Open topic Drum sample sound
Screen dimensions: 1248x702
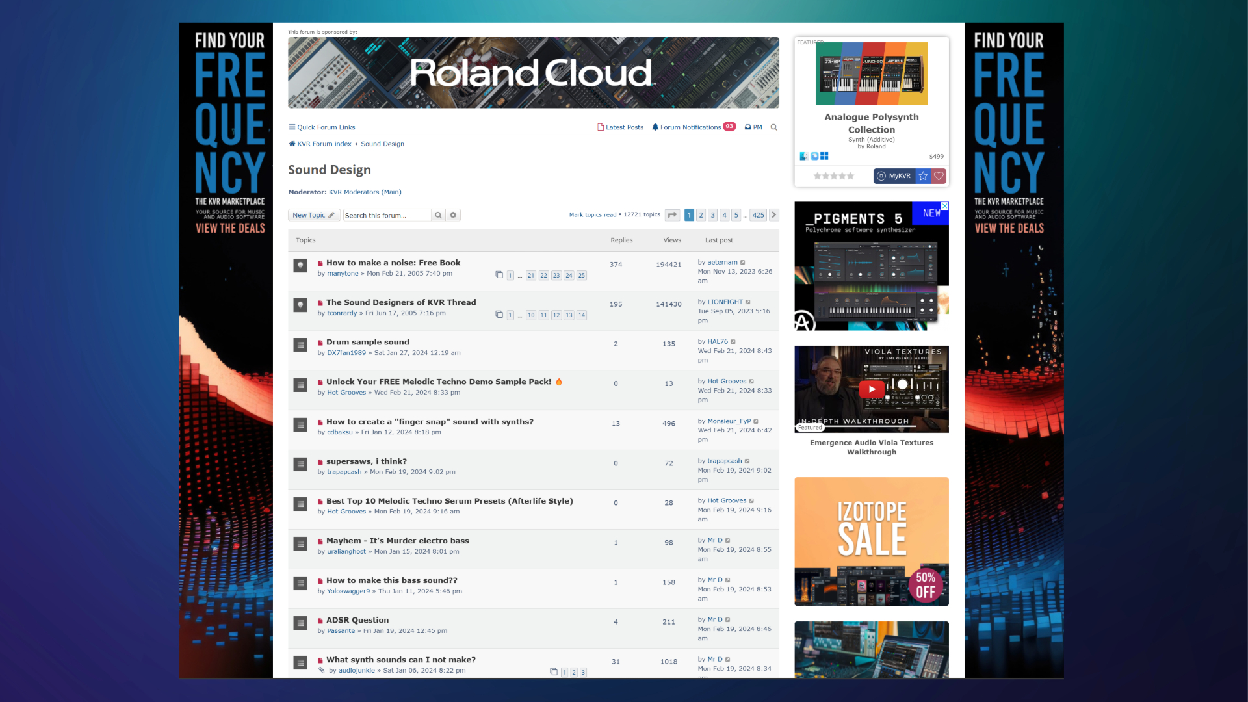point(368,343)
